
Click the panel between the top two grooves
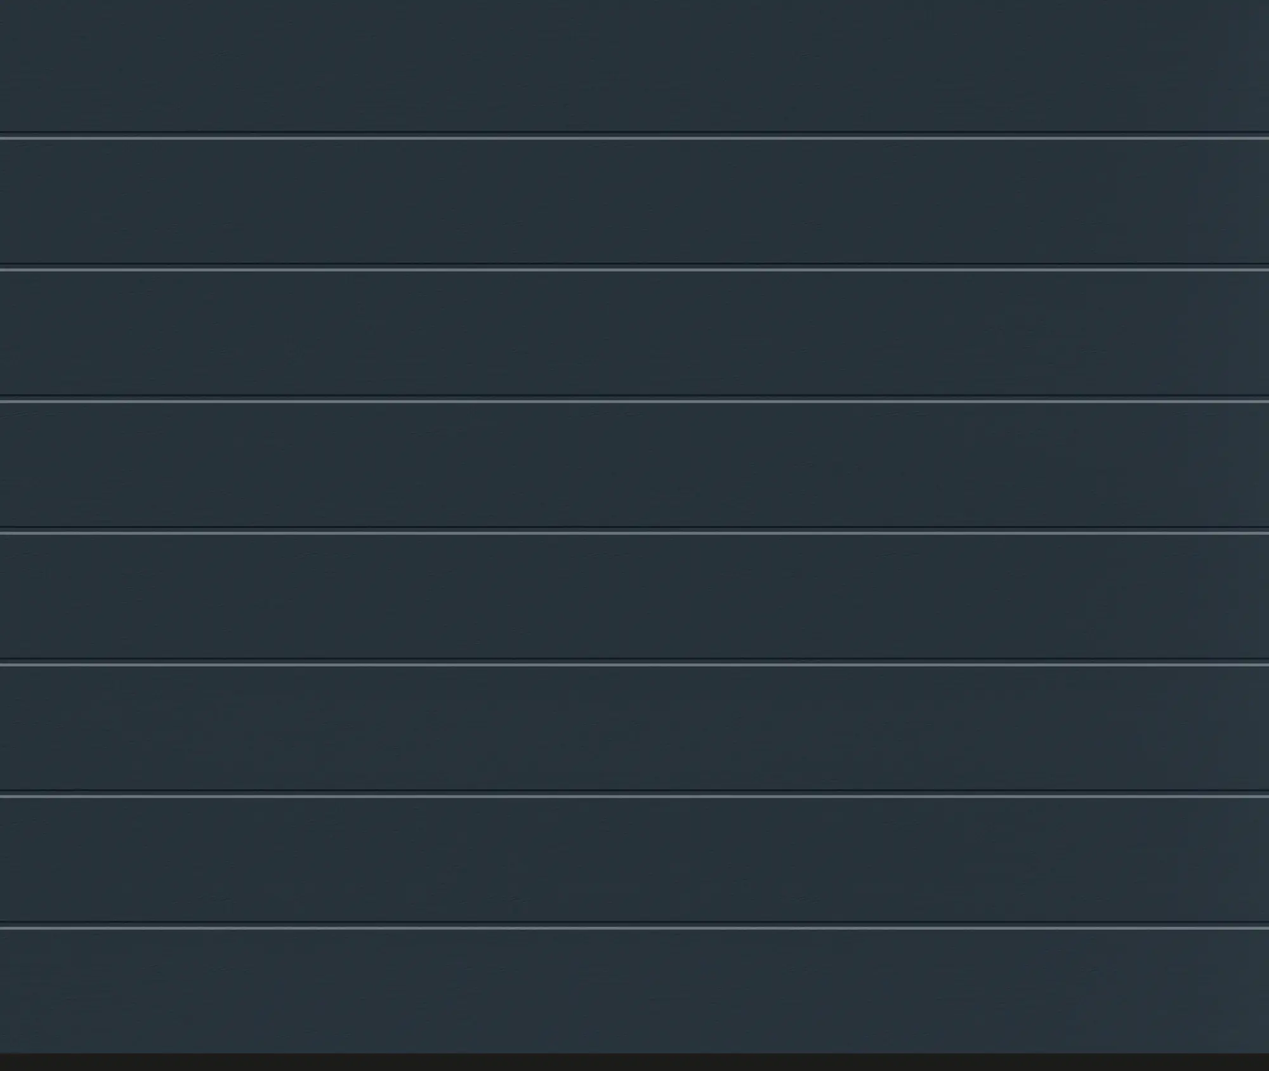634,202
